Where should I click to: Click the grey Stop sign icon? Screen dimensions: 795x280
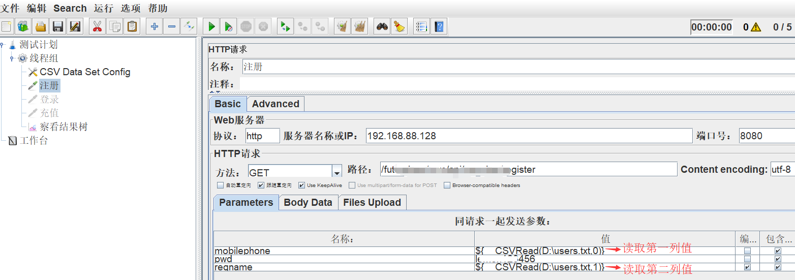pos(246,26)
